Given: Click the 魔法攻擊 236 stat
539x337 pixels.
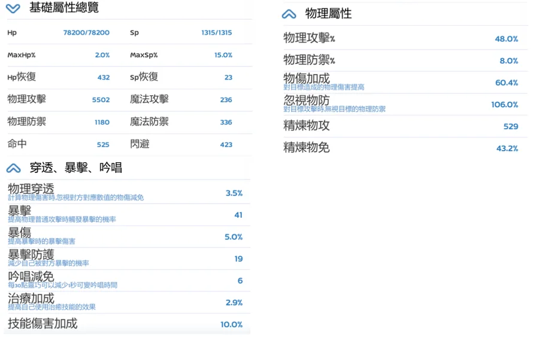Looking at the screenshot, I should tap(181, 99).
